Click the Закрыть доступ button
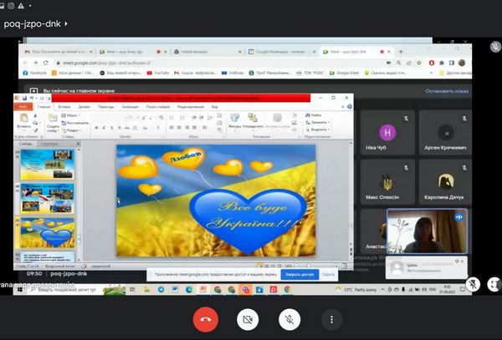This screenshot has height=340, width=502. (x=300, y=274)
